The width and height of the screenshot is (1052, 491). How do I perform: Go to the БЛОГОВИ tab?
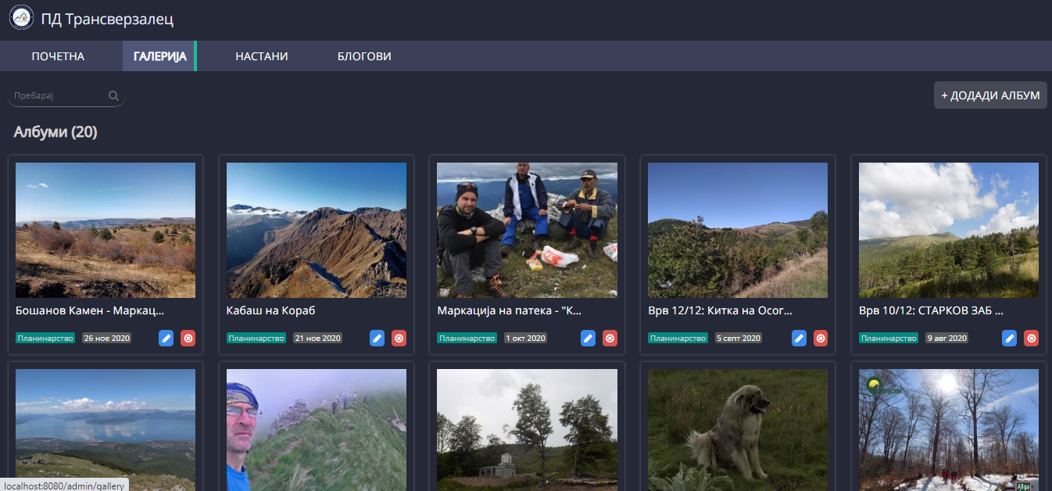tap(364, 56)
